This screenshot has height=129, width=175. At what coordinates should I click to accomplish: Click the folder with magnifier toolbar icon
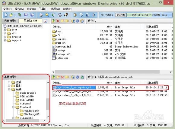47,15
